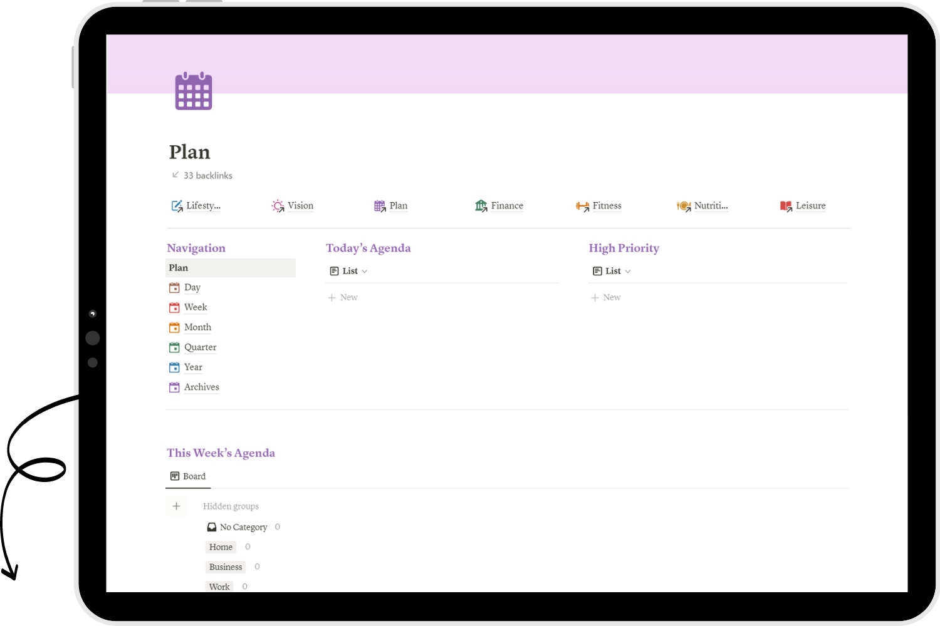Click the Today's Agenda heading
The height and width of the screenshot is (626, 940).
coord(368,249)
